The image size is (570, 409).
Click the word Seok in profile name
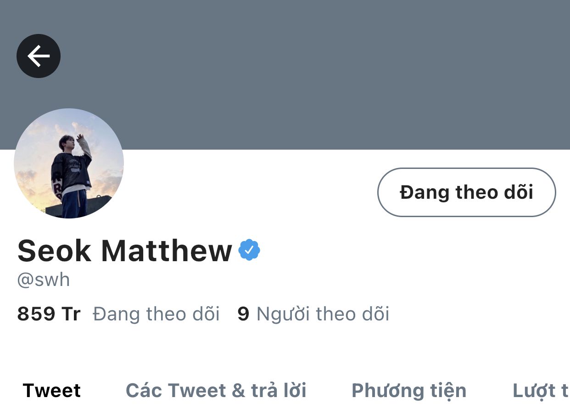pyautogui.click(x=54, y=251)
